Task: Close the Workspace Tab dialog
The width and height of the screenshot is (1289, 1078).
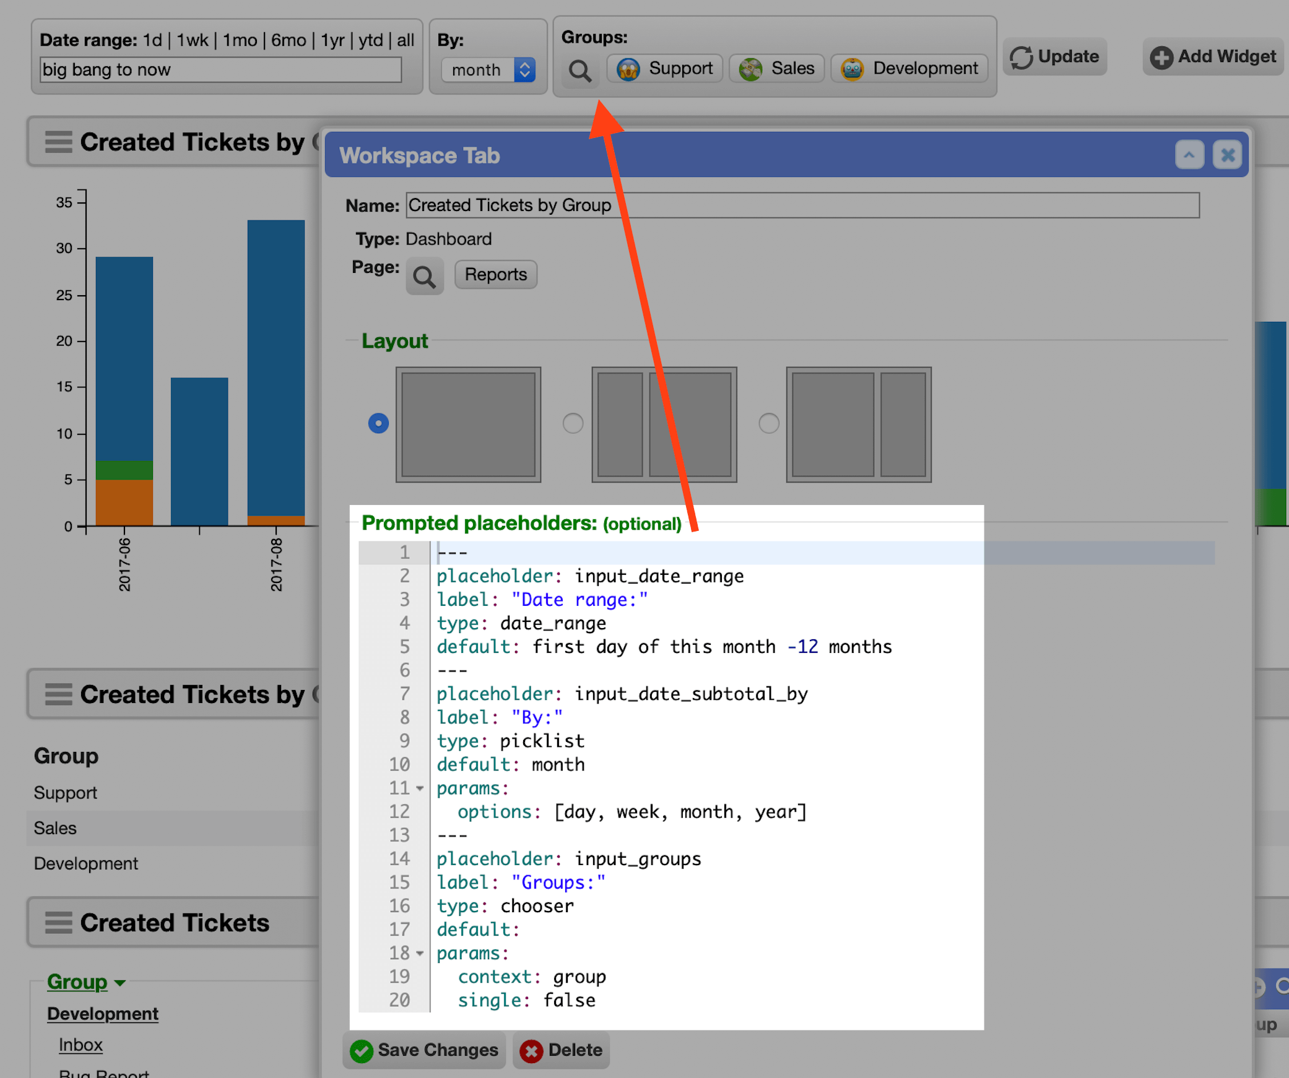Action: click(x=1228, y=155)
